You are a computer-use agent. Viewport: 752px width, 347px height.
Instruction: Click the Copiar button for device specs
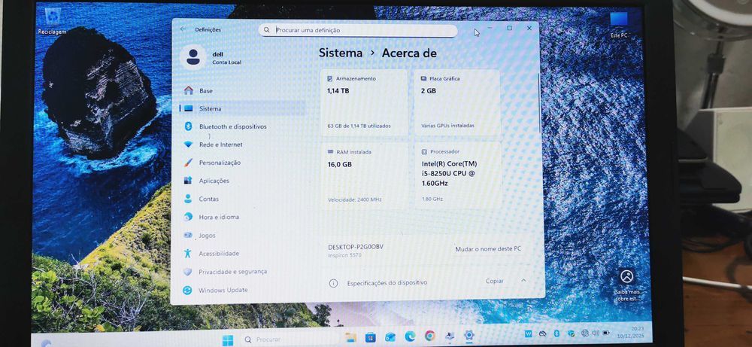click(495, 282)
